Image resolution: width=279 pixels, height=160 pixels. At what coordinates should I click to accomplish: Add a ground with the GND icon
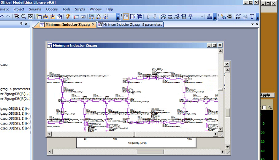tap(170, 17)
